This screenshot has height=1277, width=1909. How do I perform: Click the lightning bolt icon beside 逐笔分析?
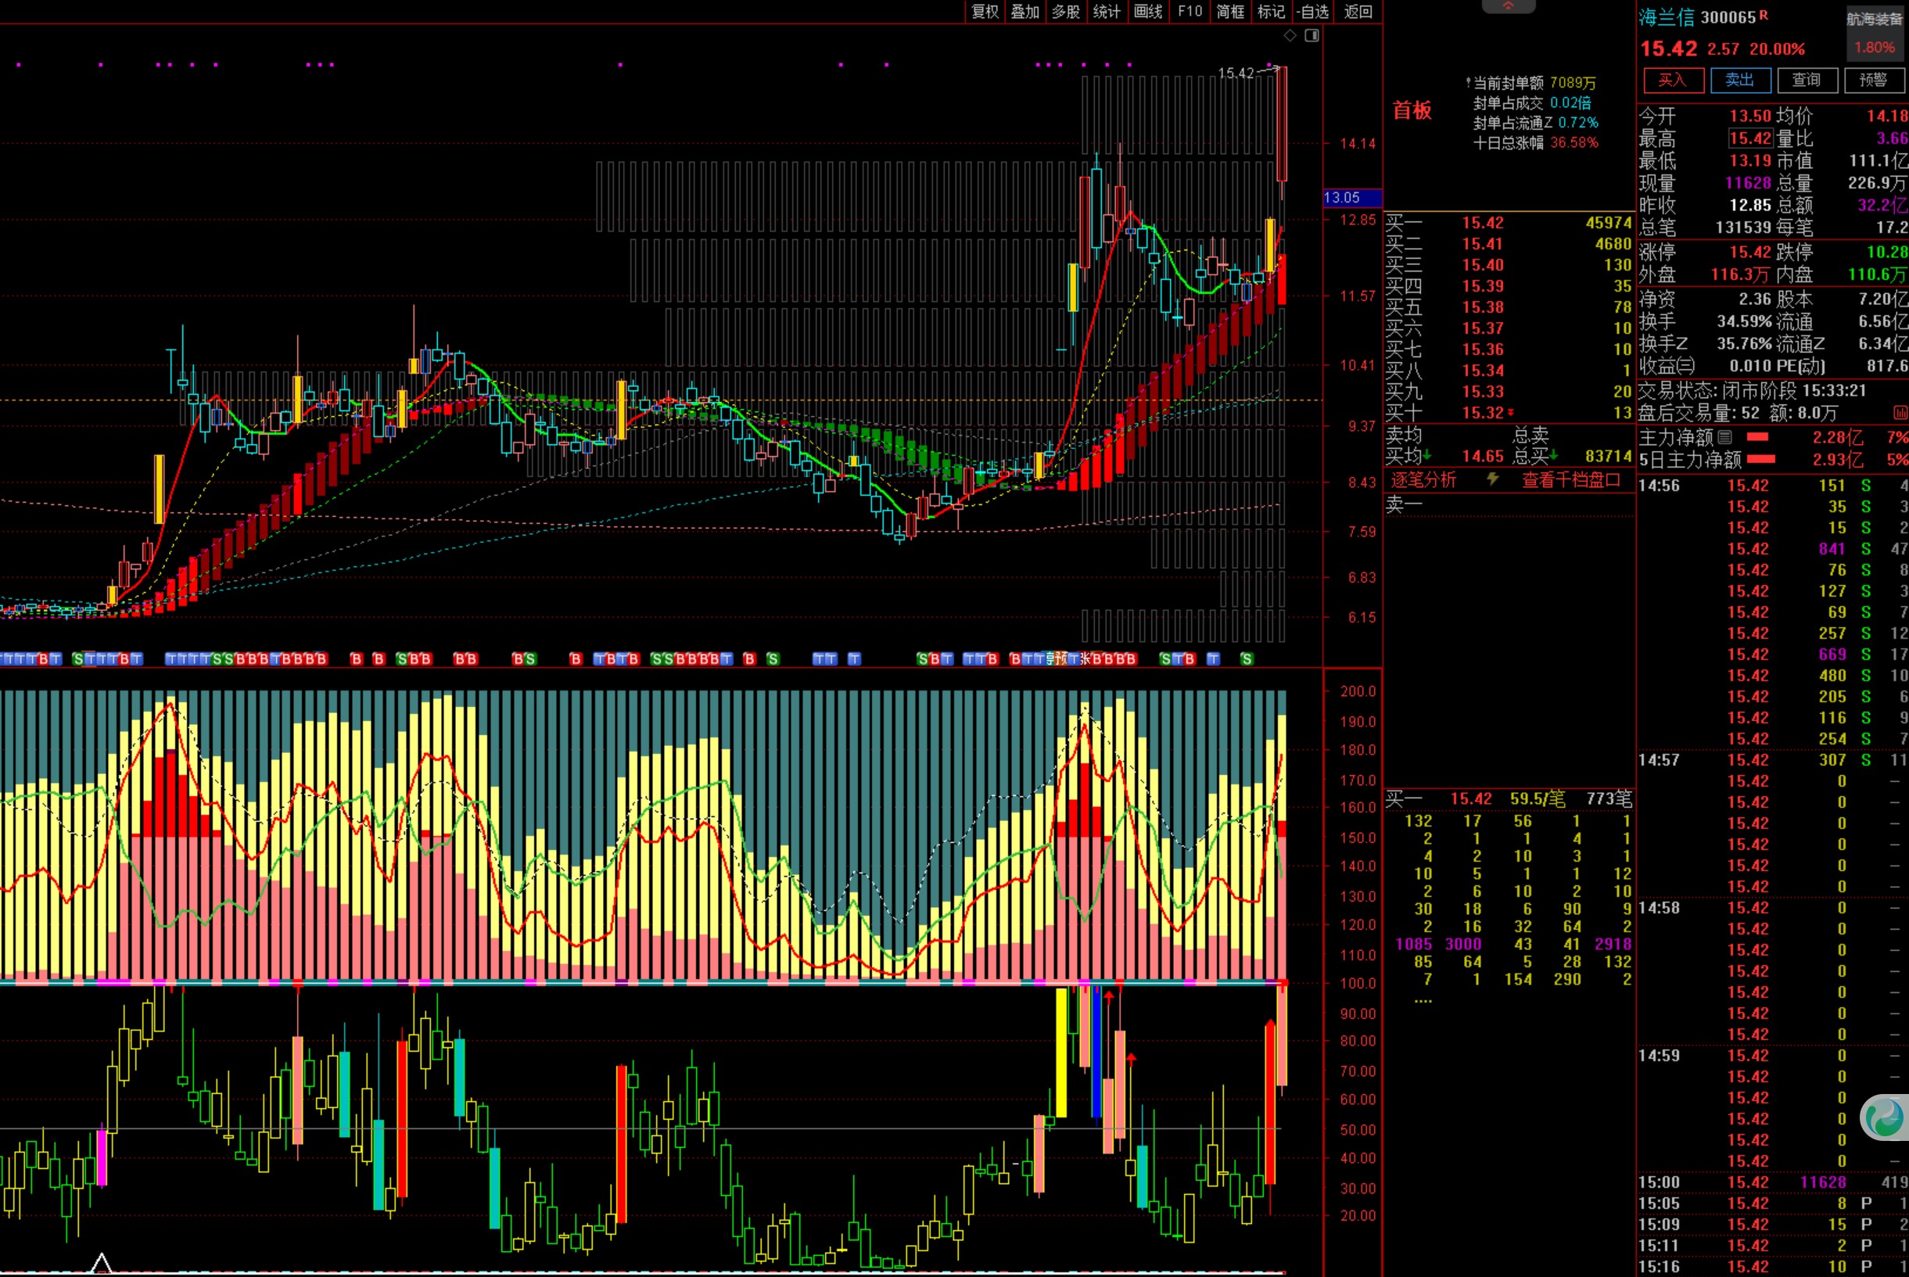click(1492, 479)
